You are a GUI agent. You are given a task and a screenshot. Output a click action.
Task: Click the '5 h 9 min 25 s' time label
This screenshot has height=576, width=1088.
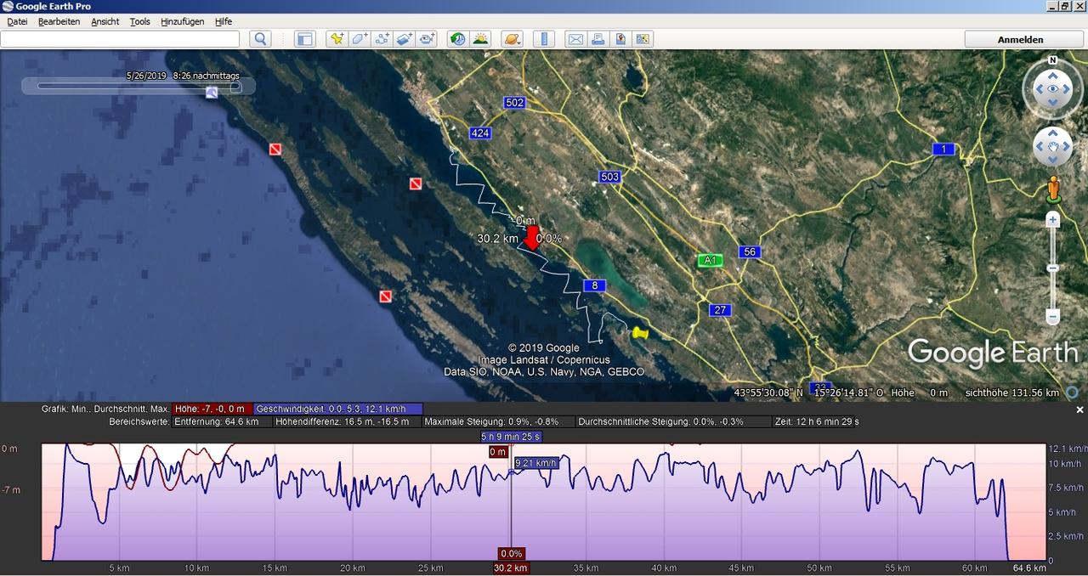coord(511,437)
